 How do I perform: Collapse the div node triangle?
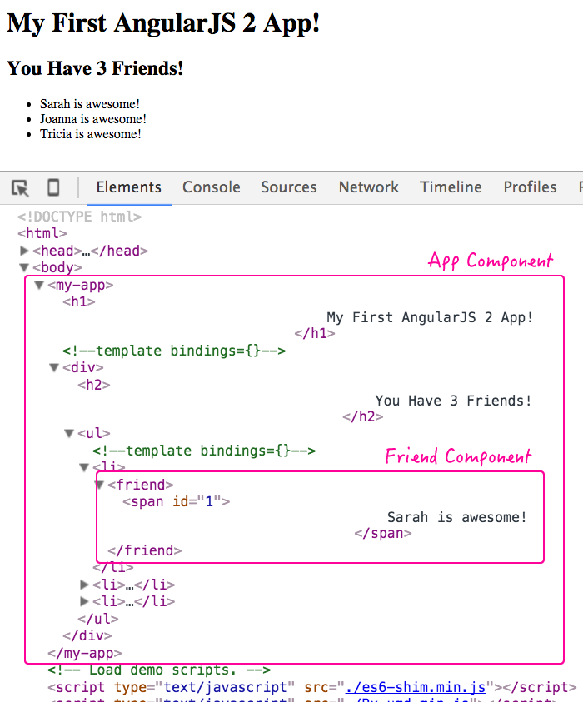click(54, 367)
